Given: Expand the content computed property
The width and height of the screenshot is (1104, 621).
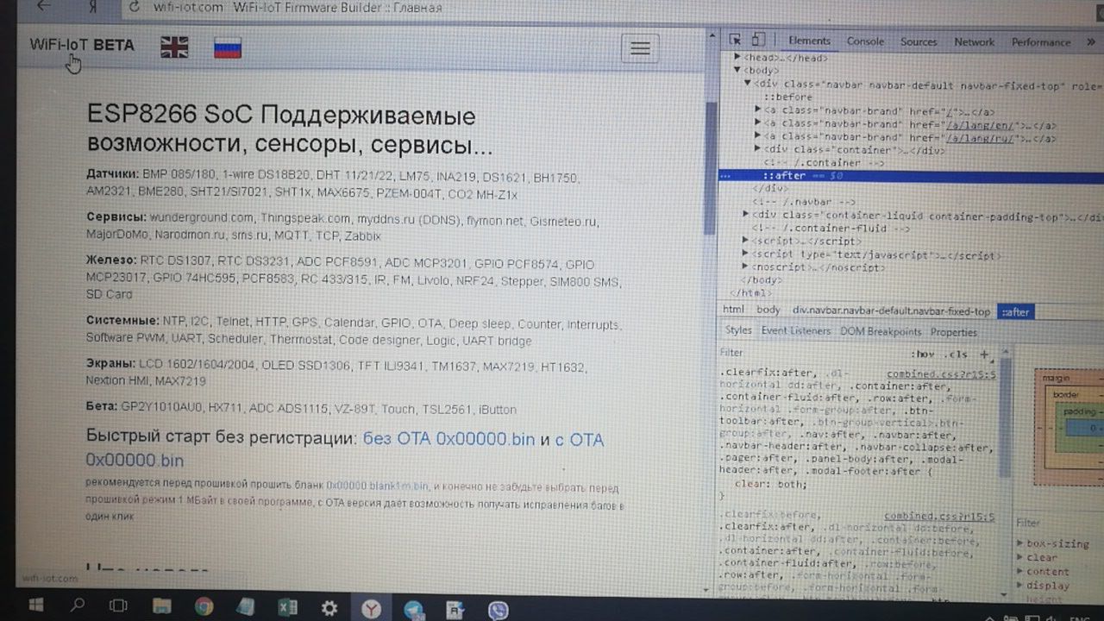Looking at the screenshot, I should (1020, 571).
